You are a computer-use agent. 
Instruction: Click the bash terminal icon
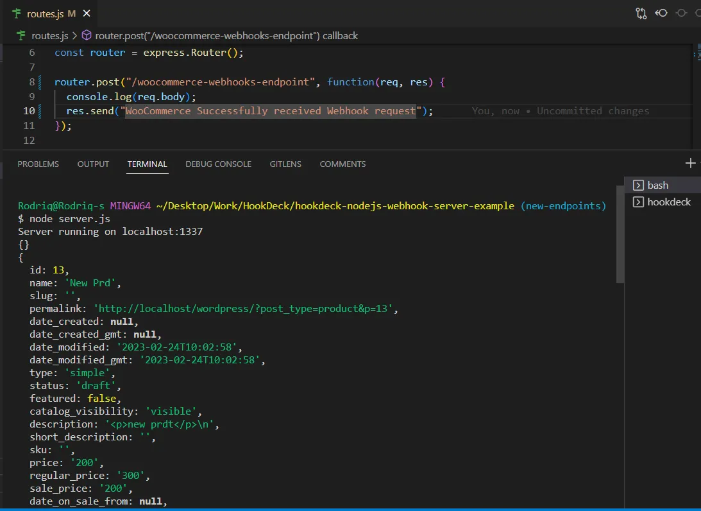[638, 186]
